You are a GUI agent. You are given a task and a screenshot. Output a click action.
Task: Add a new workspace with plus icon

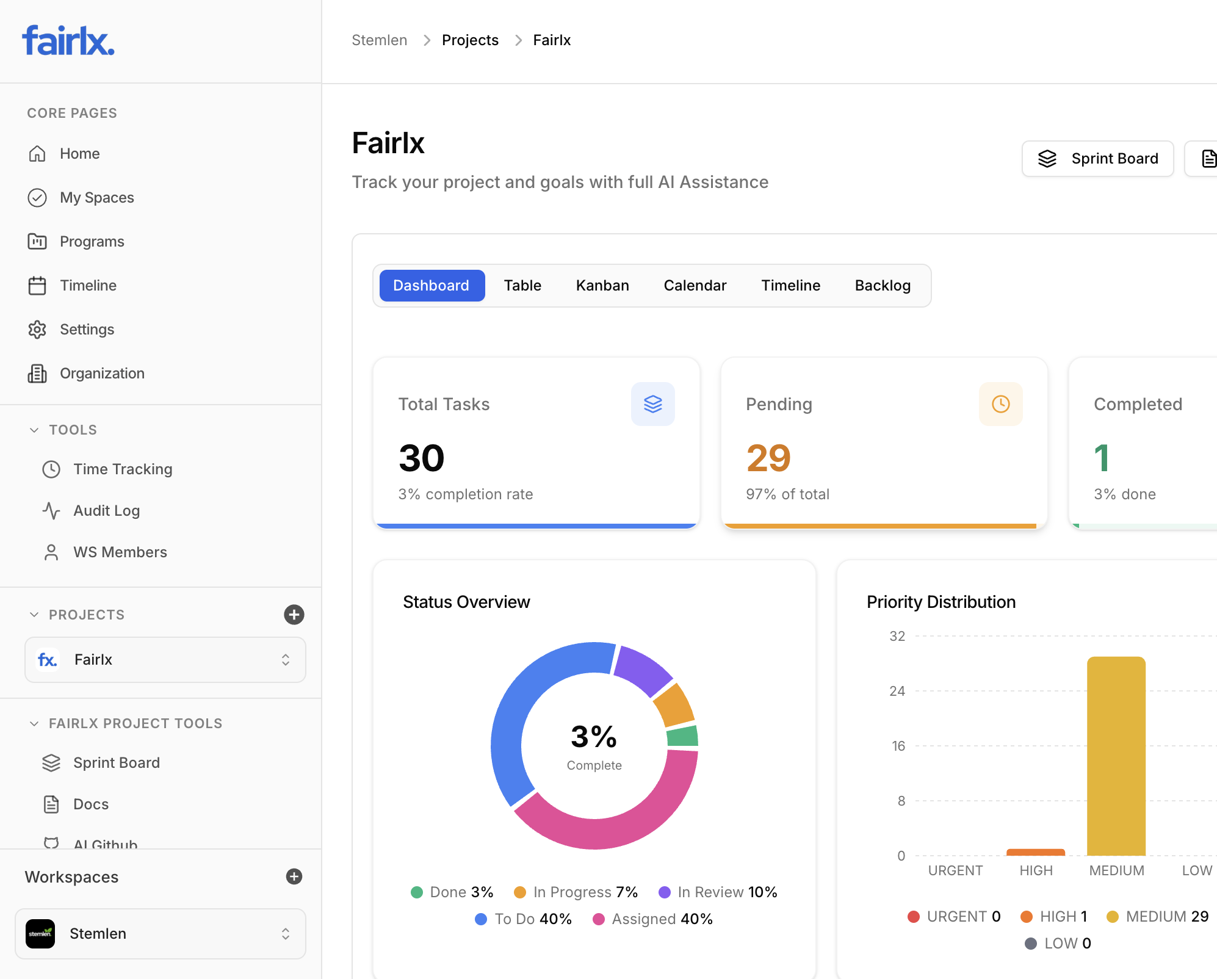[294, 876]
